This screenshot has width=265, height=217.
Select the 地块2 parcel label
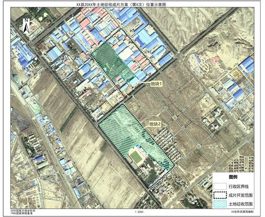pyautogui.click(x=155, y=124)
